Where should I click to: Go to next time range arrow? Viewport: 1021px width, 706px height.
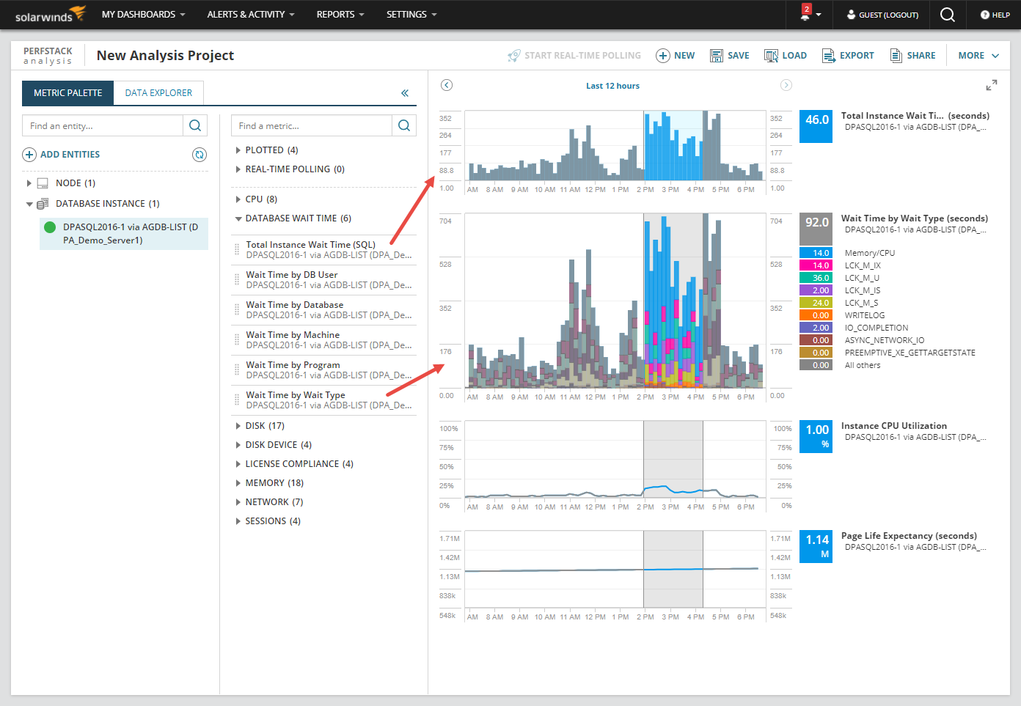[786, 85]
